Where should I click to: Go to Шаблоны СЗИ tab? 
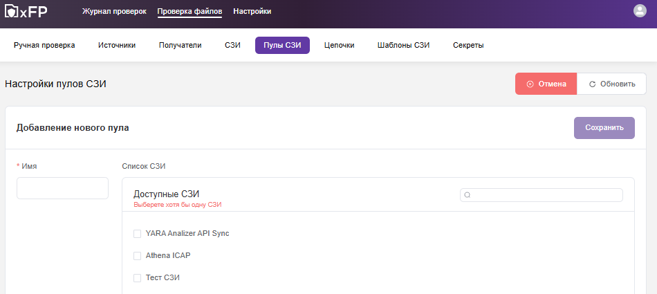403,45
